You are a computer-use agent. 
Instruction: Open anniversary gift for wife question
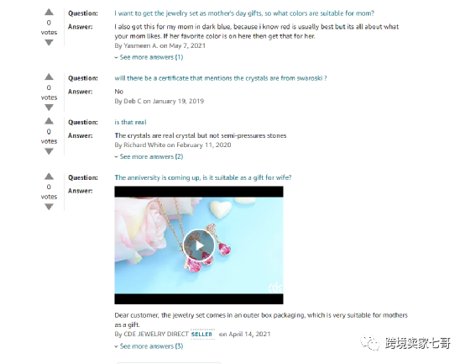[x=203, y=177]
